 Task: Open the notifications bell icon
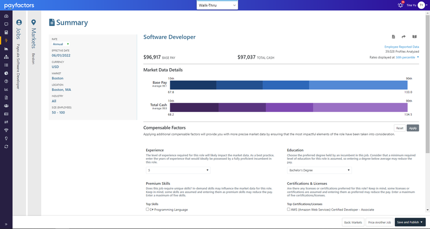point(400,5)
